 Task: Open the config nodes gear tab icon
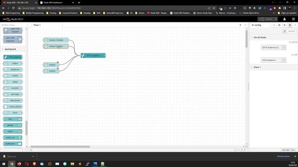click(290, 25)
